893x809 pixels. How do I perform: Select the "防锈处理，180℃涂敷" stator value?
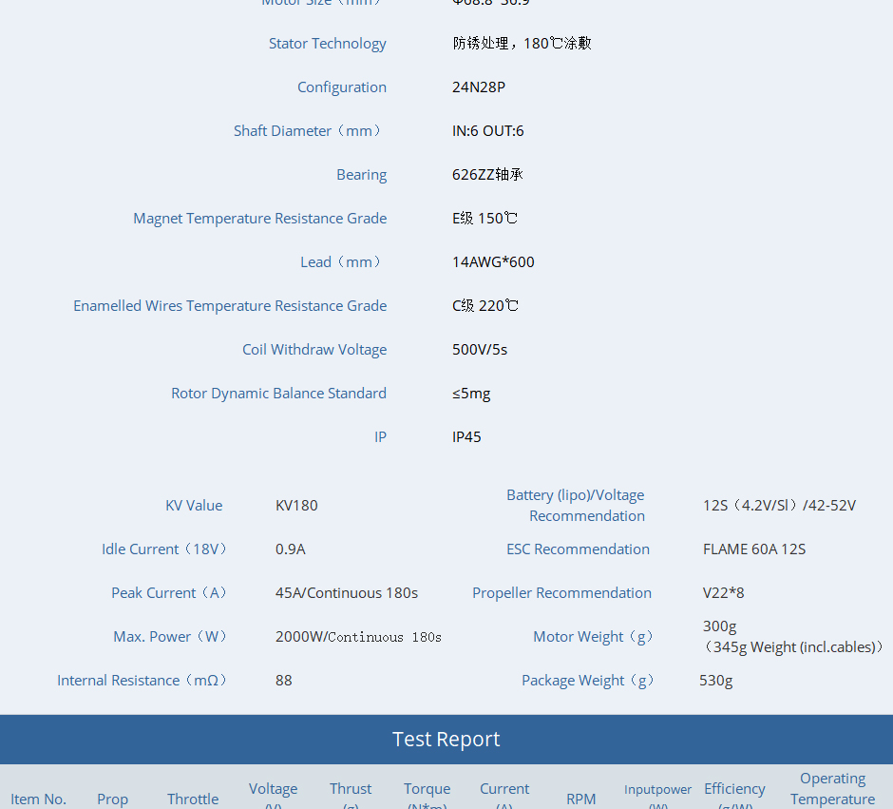click(522, 44)
